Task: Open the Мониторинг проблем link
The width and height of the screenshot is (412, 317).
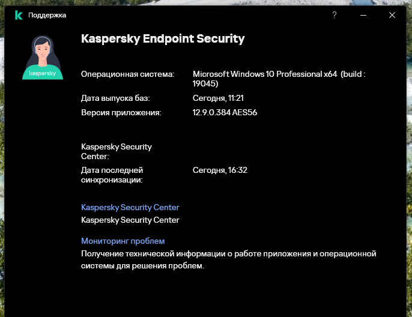Action: [123, 241]
